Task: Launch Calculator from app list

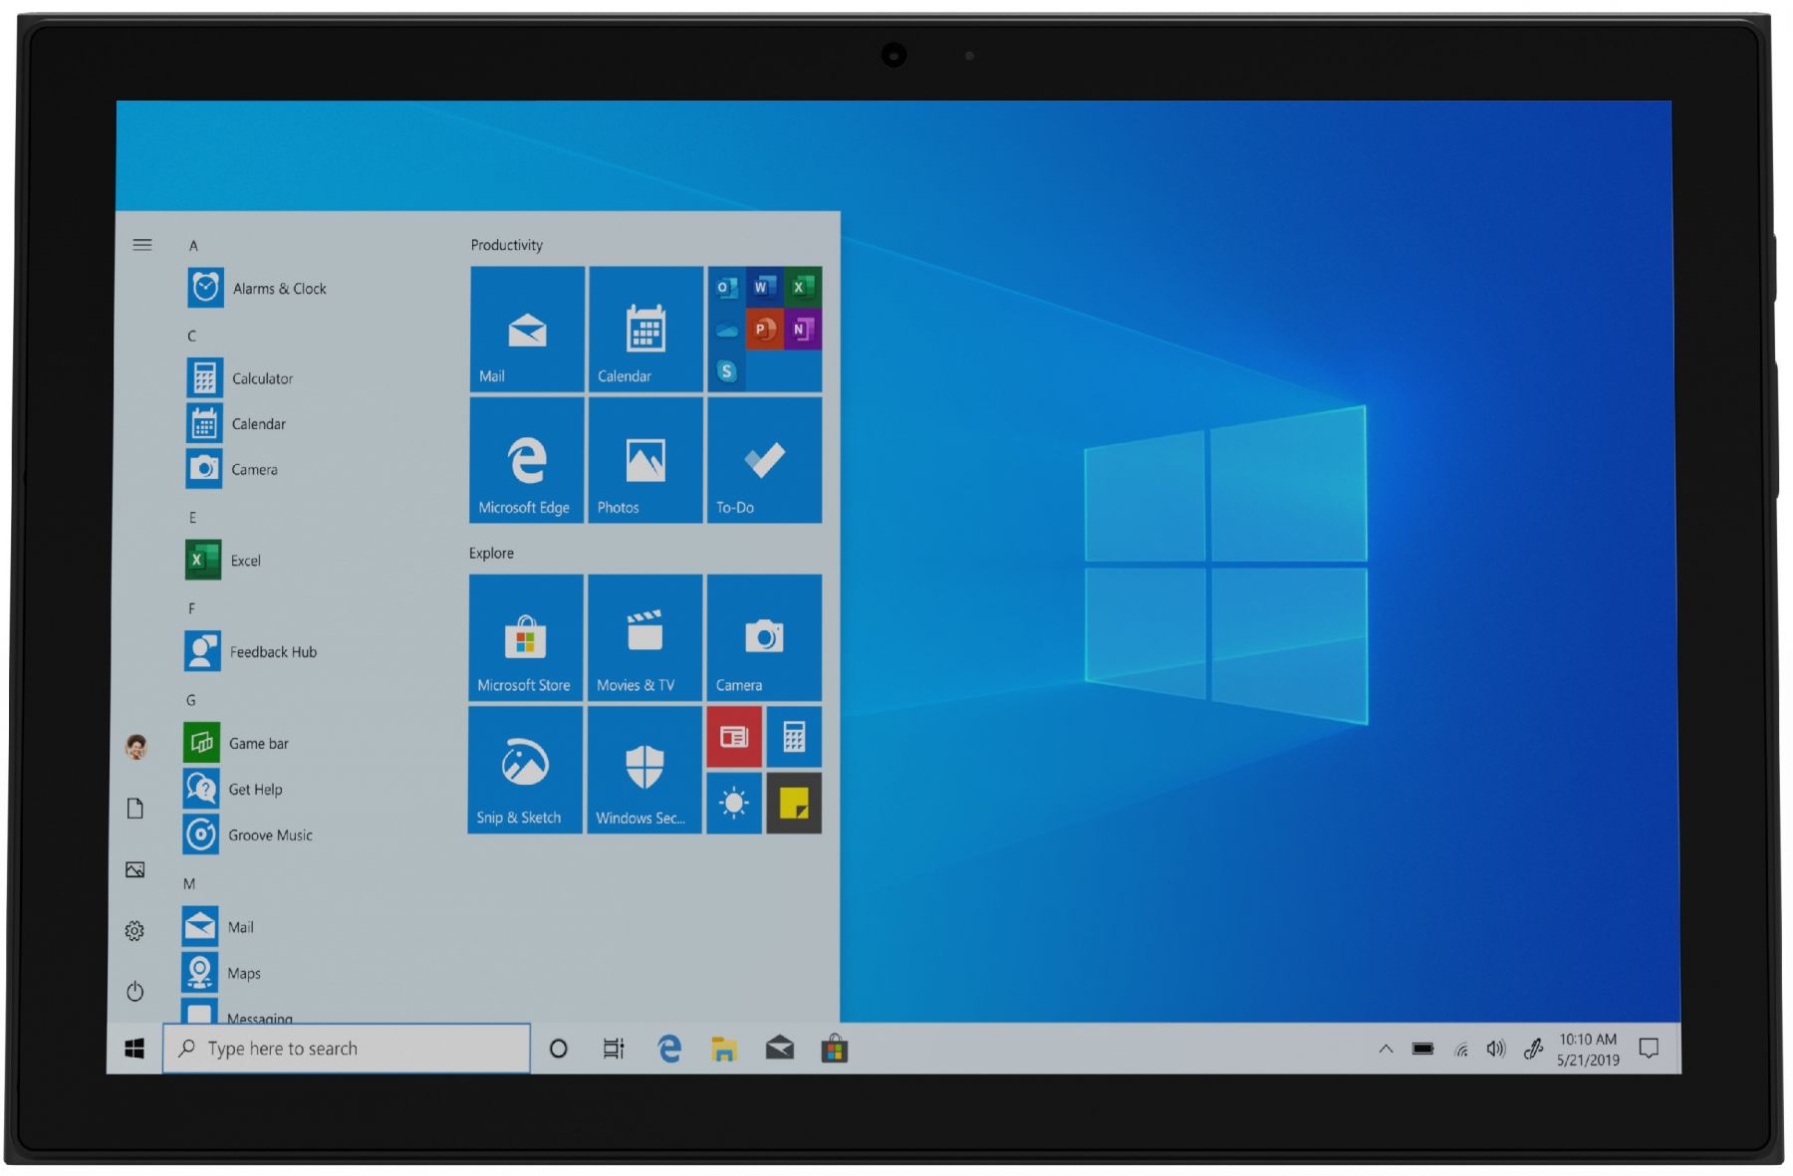Action: (x=241, y=378)
